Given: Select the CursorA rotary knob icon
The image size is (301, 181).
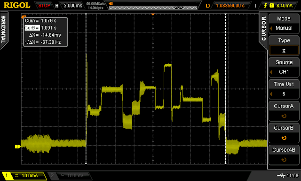Looking at the screenshot, I should click(284, 116).
